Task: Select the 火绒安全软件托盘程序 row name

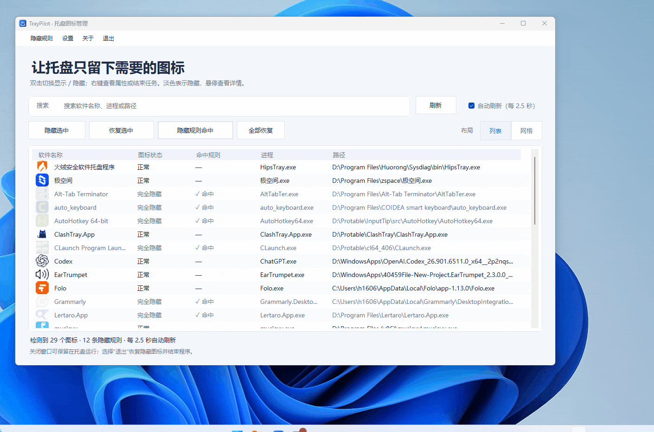Action: tap(84, 167)
